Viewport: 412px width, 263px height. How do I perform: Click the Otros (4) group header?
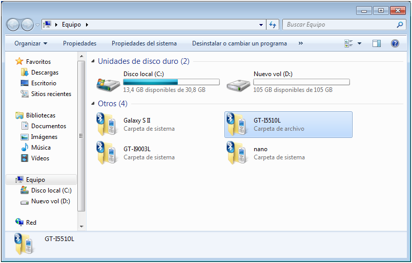pos(112,104)
